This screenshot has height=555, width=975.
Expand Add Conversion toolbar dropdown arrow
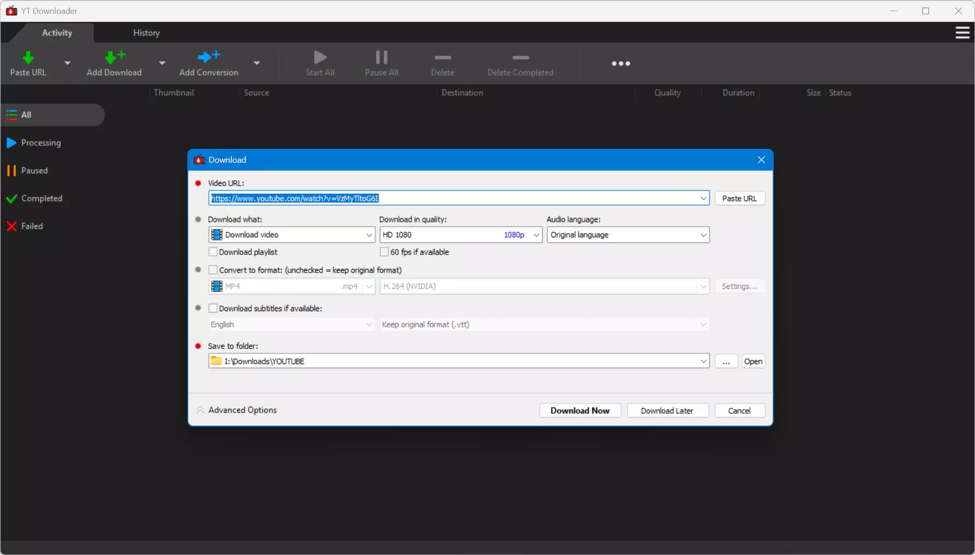point(256,63)
